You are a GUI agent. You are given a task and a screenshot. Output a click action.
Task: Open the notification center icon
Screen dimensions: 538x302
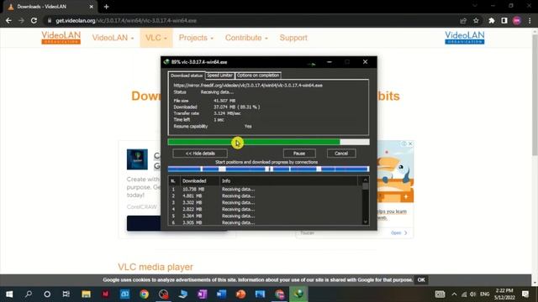coord(525,294)
